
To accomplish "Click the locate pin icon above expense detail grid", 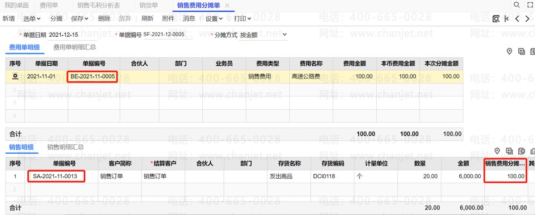I will [x=509, y=52].
